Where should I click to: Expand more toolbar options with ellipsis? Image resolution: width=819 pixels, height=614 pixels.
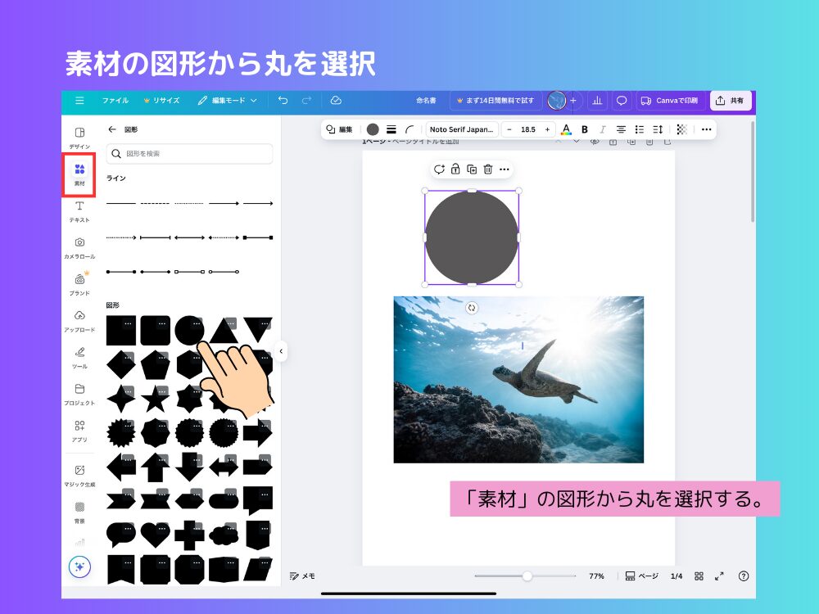(706, 129)
